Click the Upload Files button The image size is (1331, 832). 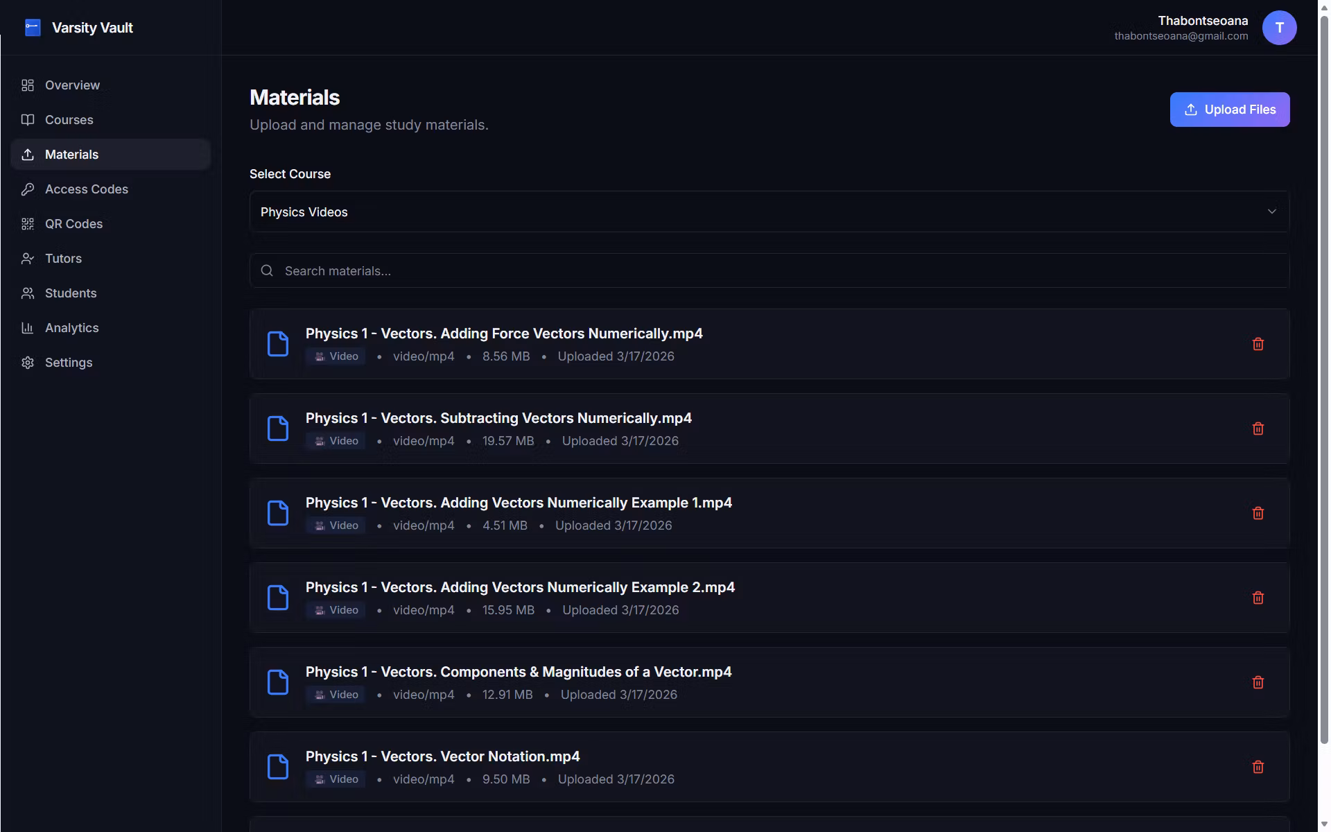coord(1230,110)
